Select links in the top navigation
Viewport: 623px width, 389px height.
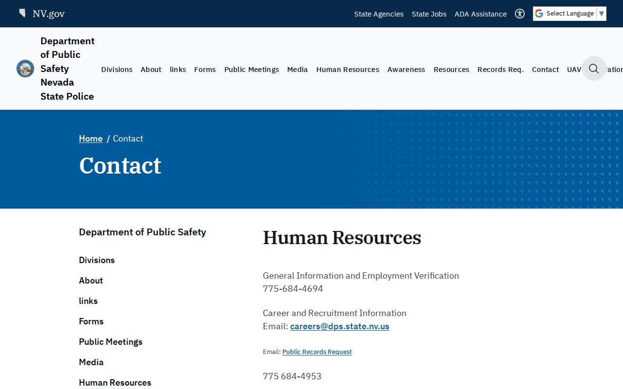(178, 70)
